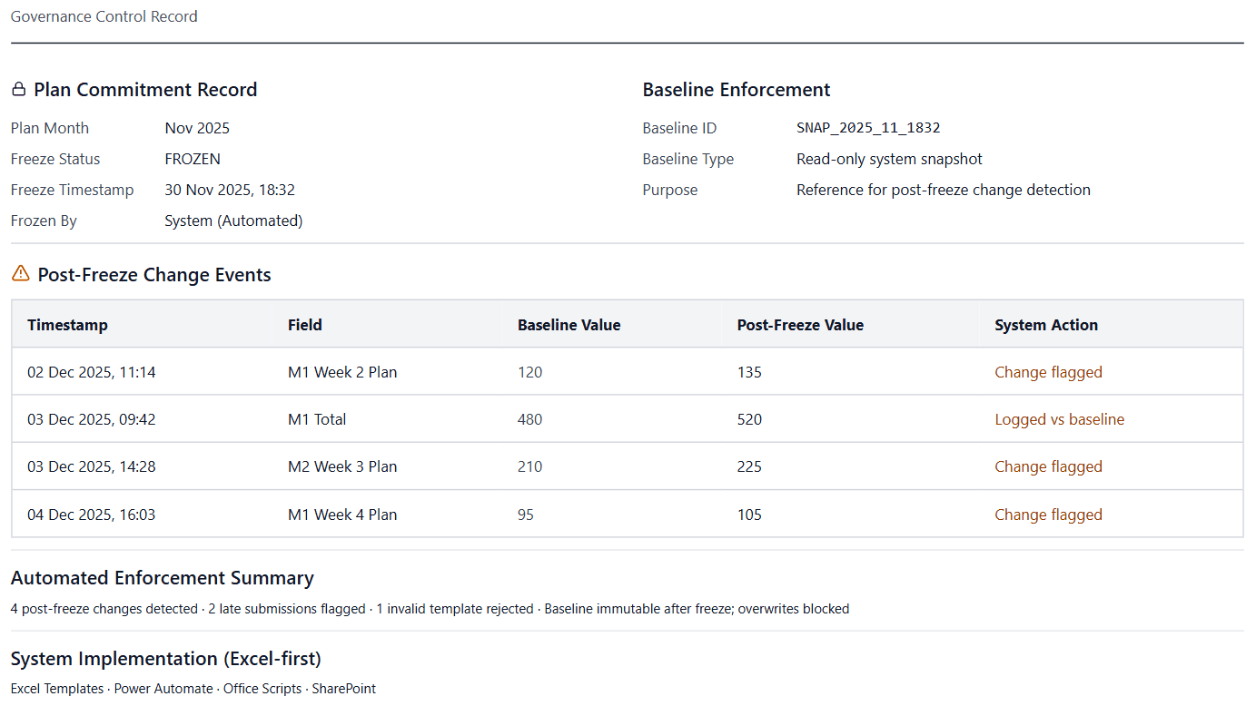Select the Governance Control Record breadcrumb
This screenshot has height=706, width=1256.
(x=104, y=16)
